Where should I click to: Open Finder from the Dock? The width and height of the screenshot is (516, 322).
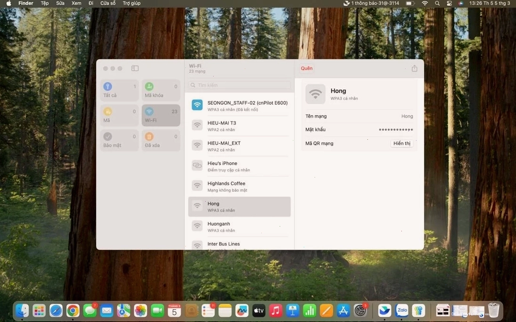pyautogui.click(x=22, y=311)
